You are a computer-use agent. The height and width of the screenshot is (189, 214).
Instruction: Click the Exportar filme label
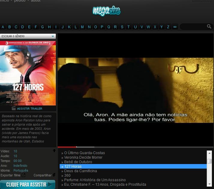[11, 175]
